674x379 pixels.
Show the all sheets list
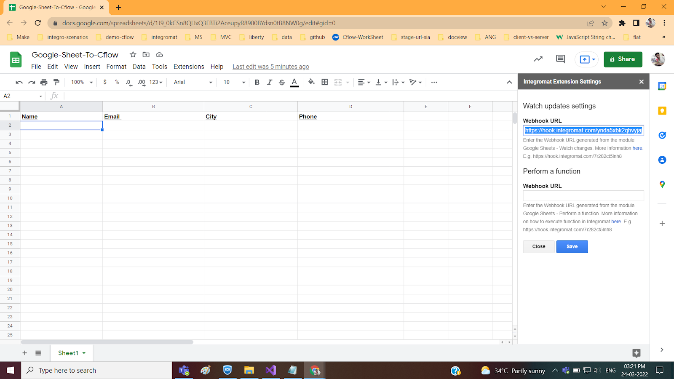38,353
